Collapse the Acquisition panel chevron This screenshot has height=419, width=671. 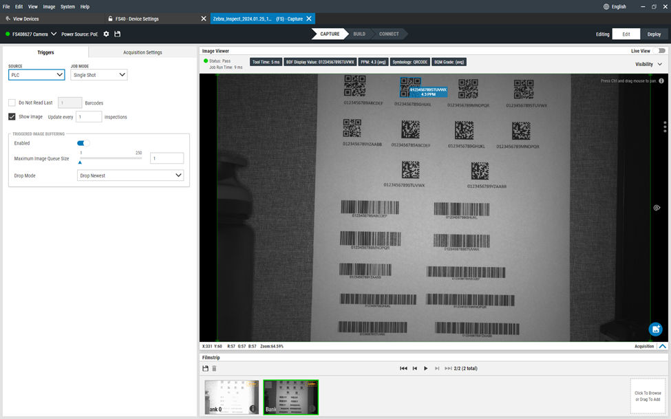[x=663, y=346]
